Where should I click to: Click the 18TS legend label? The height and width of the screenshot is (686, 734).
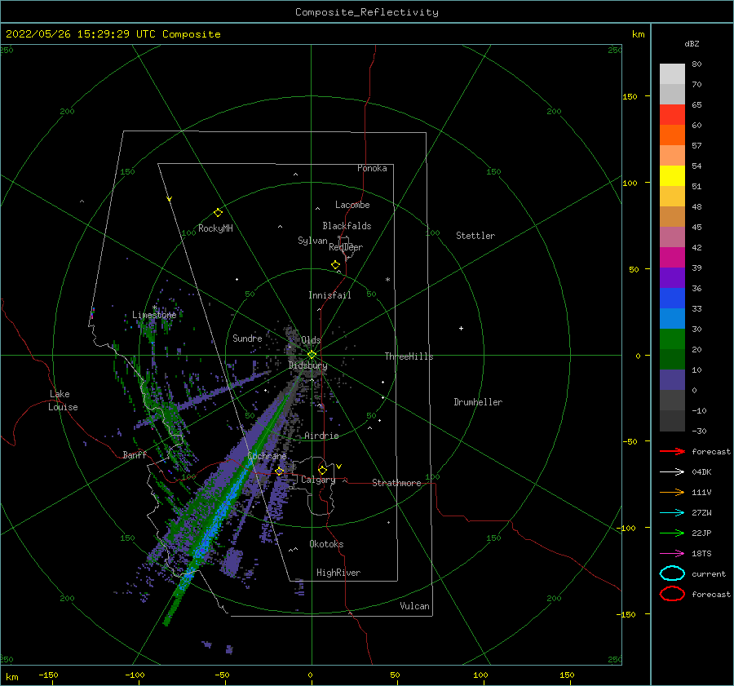701,554
